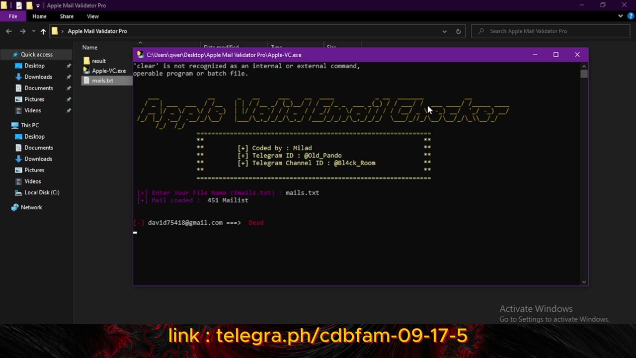
Task: Click the Explorer title bar properties icon
Action: (x=19, y=5)
